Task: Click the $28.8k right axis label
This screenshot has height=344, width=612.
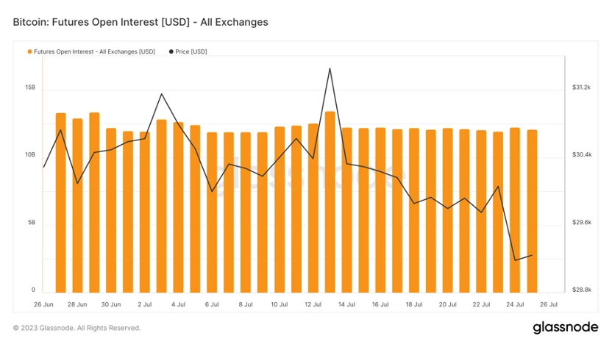Action: click(581, 290)
